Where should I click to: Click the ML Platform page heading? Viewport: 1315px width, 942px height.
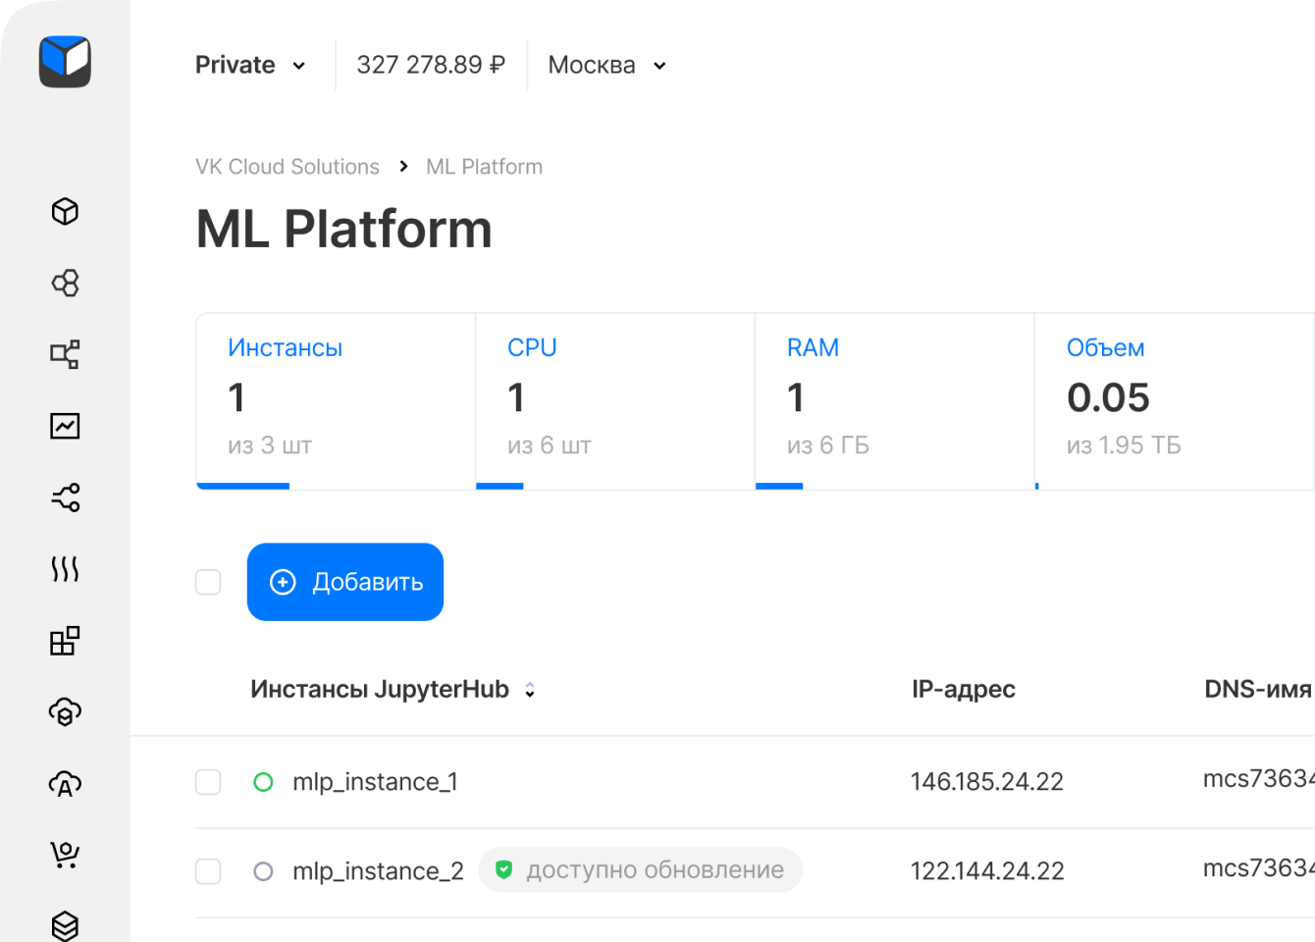(x=343, y=230)
